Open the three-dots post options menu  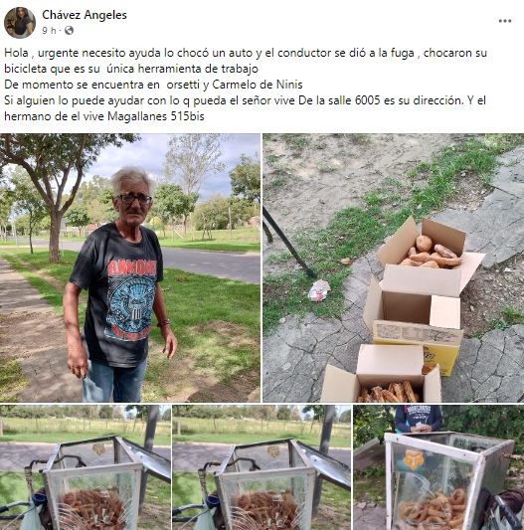tap(504, 21)
